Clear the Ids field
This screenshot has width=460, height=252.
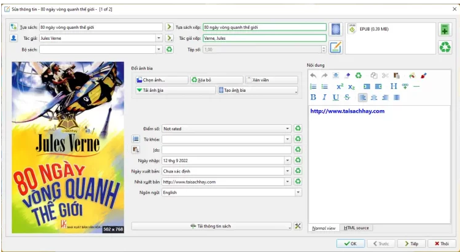[298, 150]
